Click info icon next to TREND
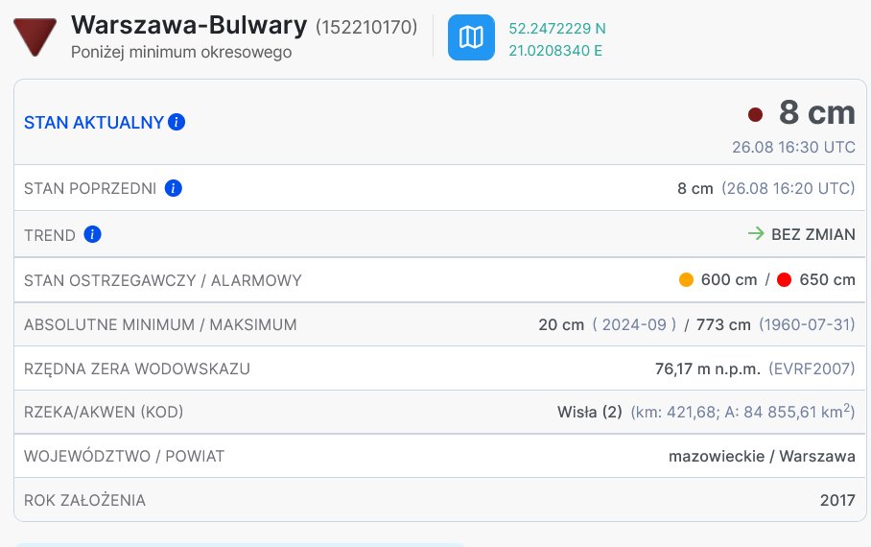The image size is (871, 547). pyautogui.click(x=92, y=234)
